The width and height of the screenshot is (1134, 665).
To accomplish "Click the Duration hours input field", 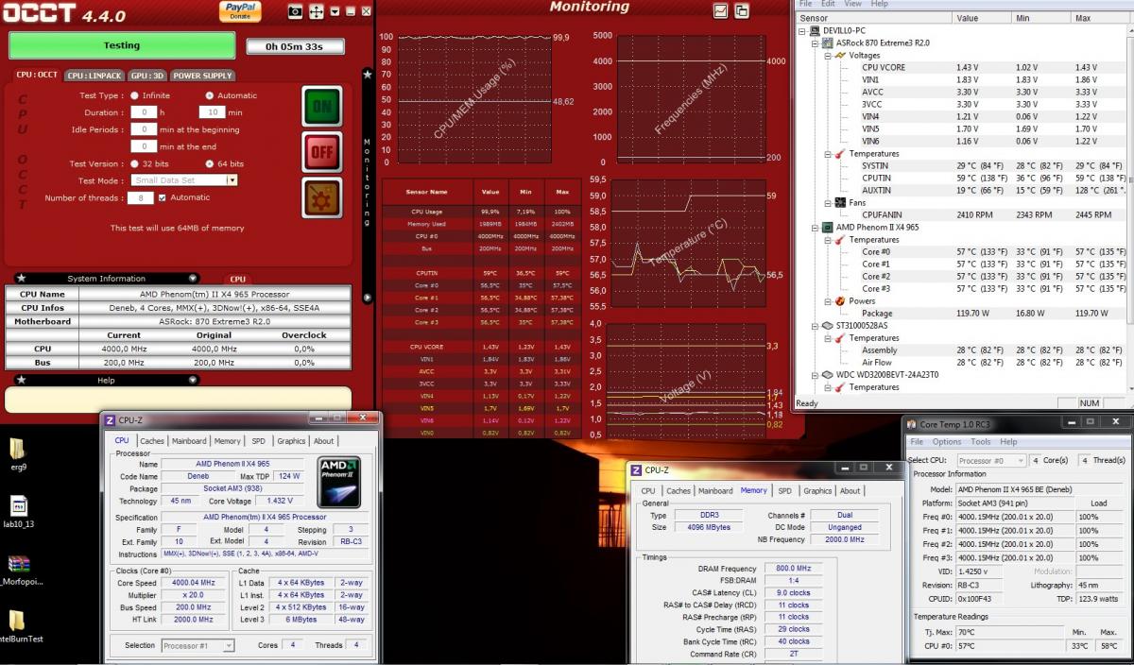I will click(x=143, y=112).
